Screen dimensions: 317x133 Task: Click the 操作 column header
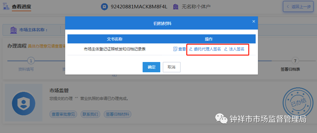[209, 39]
